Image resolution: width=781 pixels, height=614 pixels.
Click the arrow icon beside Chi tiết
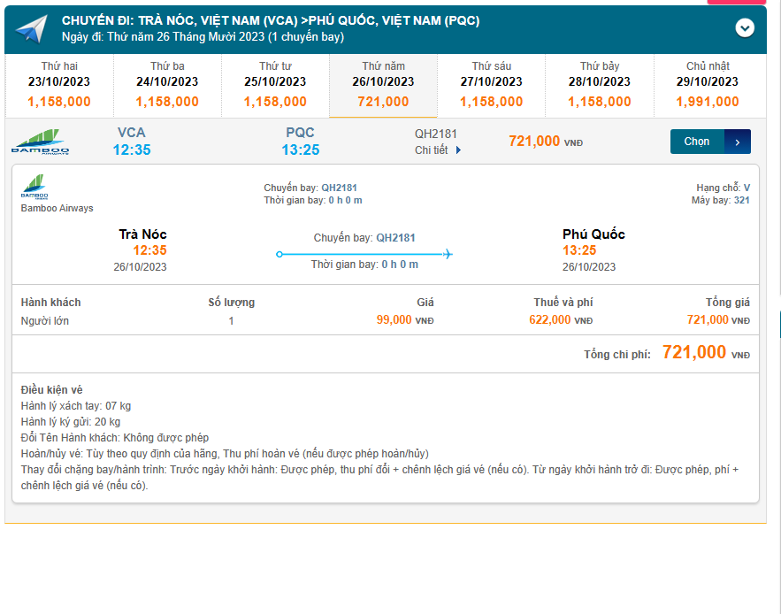click(x=457, y=150)
